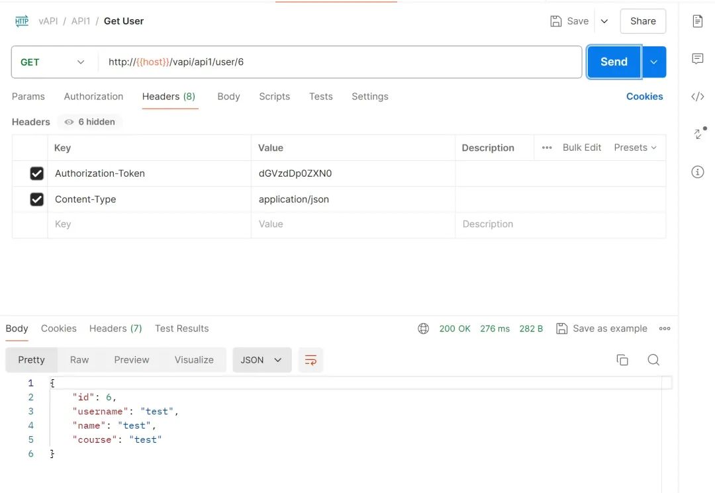
Task: Search the response with magnifier icon
Action: point(653,360)
